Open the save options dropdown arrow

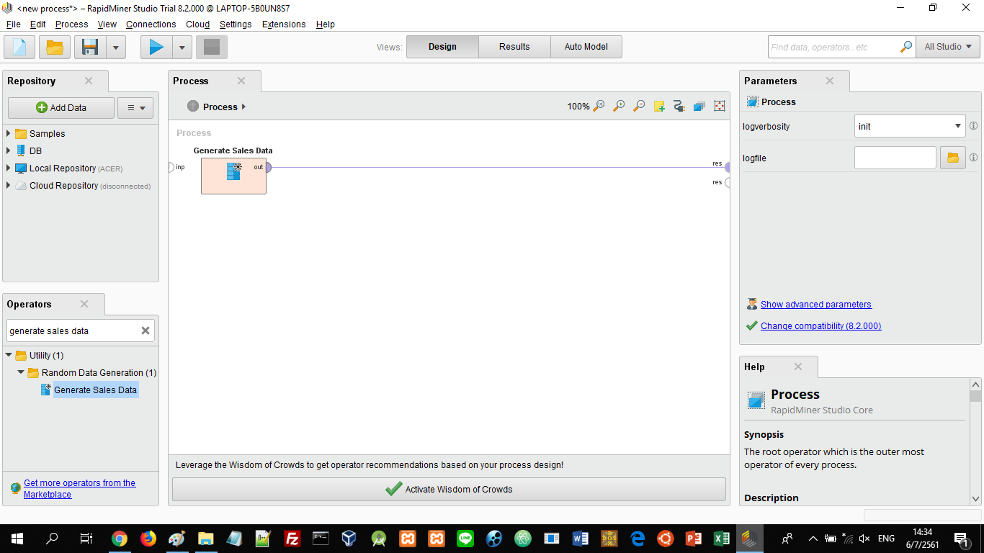pyautogui.click(x=116, y=47)
